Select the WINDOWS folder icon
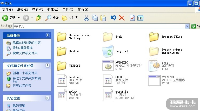The image size is (200, 111). [62, 66]
